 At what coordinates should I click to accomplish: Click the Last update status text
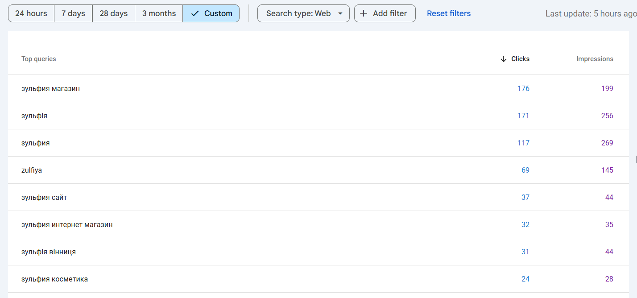tap(591, 13)
